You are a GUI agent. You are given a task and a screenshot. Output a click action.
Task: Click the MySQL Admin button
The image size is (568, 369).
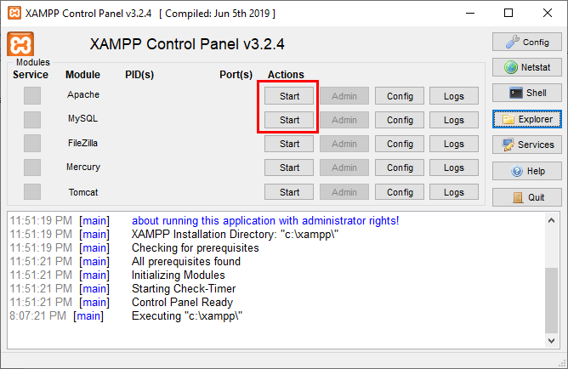pyautogui.click(x=344, y=120)
